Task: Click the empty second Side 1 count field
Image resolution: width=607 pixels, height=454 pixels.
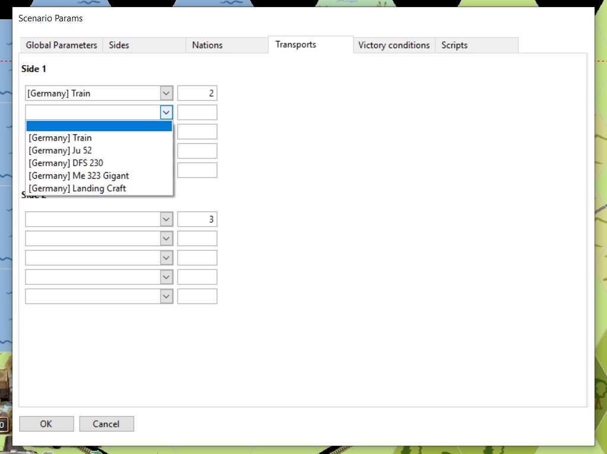Action: (x=197, y=112)
